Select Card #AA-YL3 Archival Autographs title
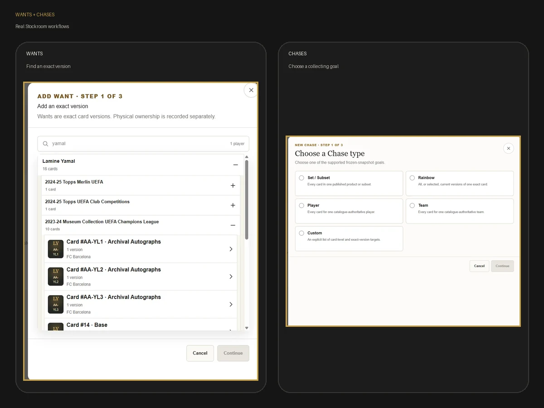The height and width of the screenshot is (408, 544). pos(114,297)
